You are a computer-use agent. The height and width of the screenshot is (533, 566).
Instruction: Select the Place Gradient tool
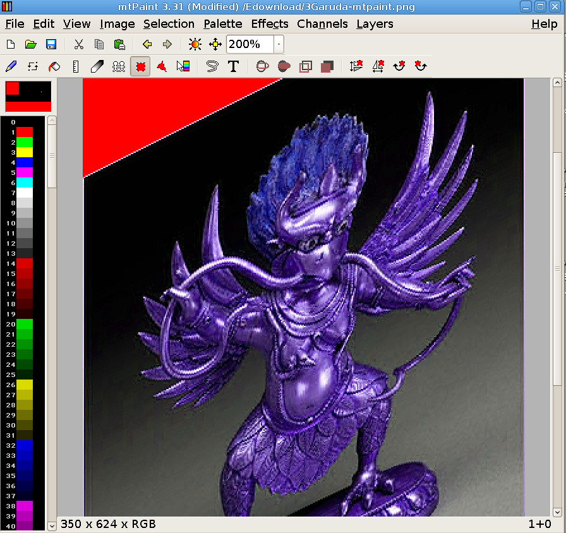pyautogui.click(x=183, y=66)
